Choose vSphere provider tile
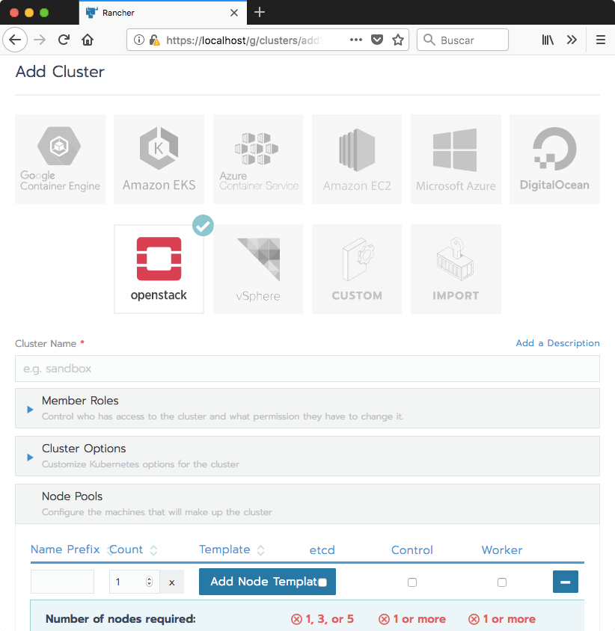The width and height of the screenshot is (615, 631). point(258,269)
